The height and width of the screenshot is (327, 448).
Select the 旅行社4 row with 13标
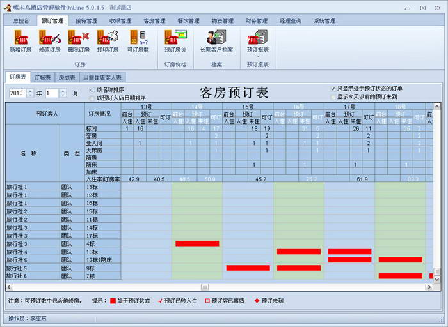click(63, 252)
